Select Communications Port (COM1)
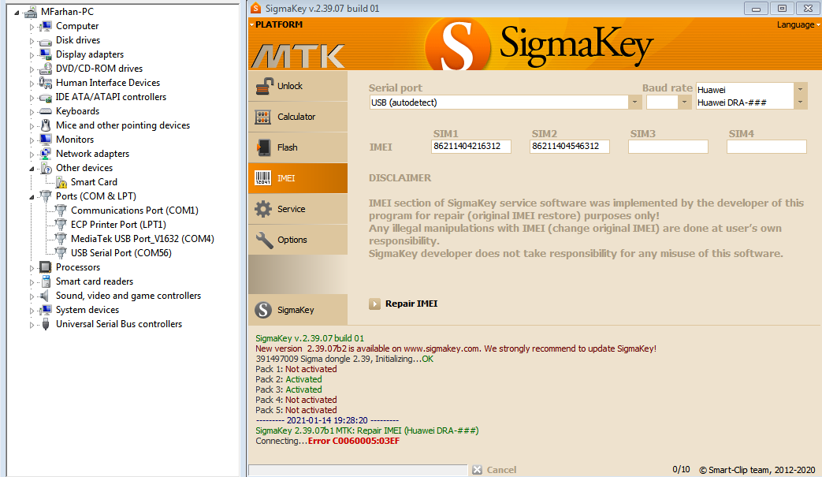The width and height of the screenshot is (822, 477). pyautogui.click(x=135, y=211)
